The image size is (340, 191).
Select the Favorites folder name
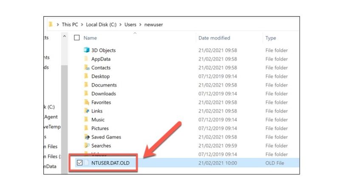(x=101, y=102)
